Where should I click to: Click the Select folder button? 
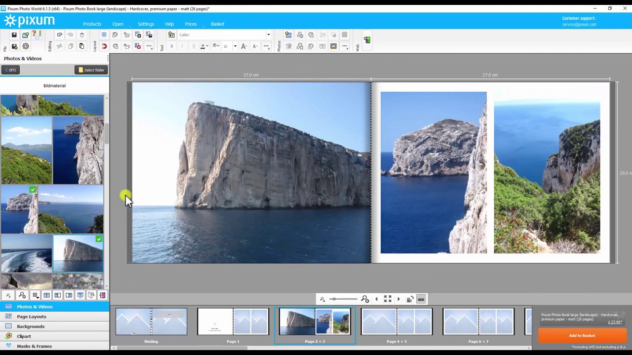(91, 70)
